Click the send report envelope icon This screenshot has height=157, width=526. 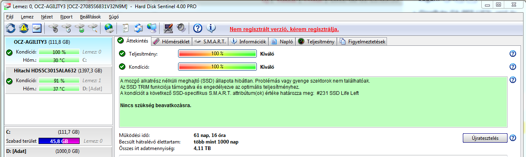pos(139,28)
